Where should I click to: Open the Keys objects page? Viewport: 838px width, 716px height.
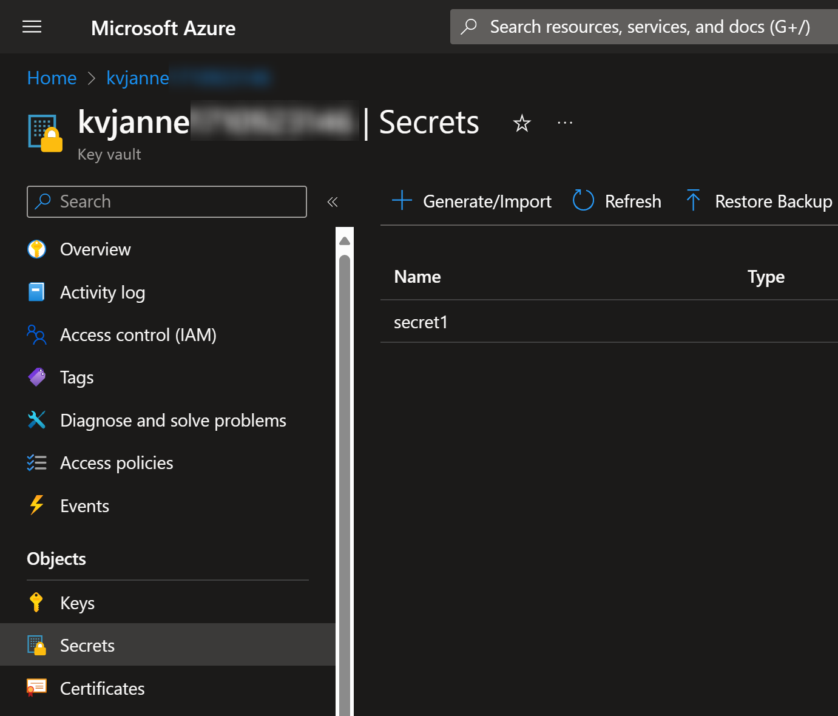pos(77,603)
